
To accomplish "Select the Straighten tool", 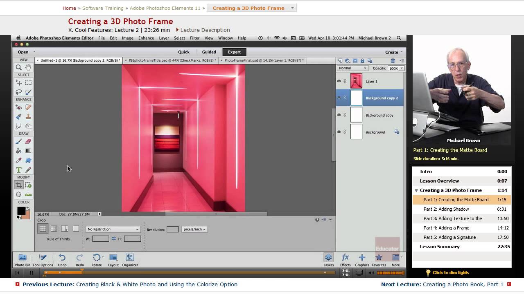I will (28, 194).
